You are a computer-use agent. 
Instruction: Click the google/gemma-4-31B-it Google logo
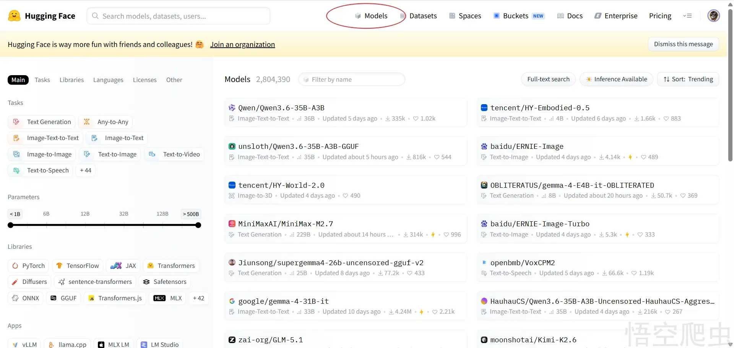click(x=232, y=301)
